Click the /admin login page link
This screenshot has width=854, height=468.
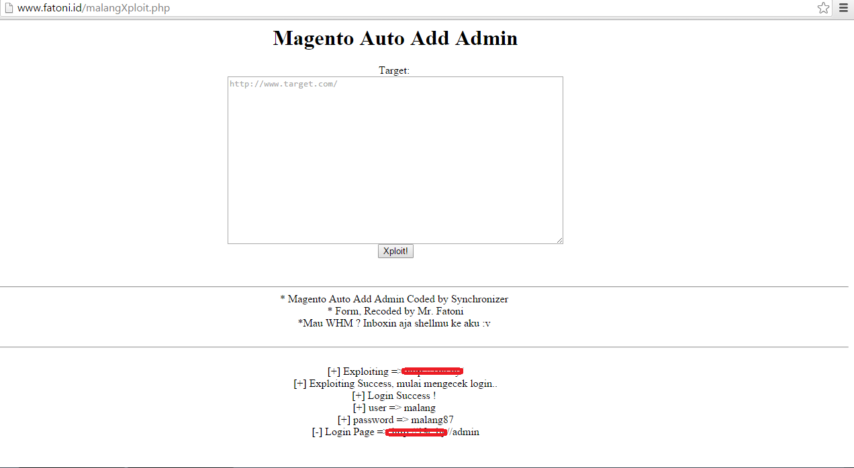pos(465,432)
